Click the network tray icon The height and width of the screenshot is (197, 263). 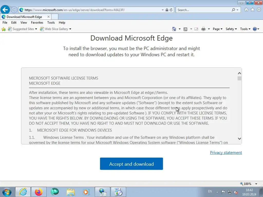(229, 192)
